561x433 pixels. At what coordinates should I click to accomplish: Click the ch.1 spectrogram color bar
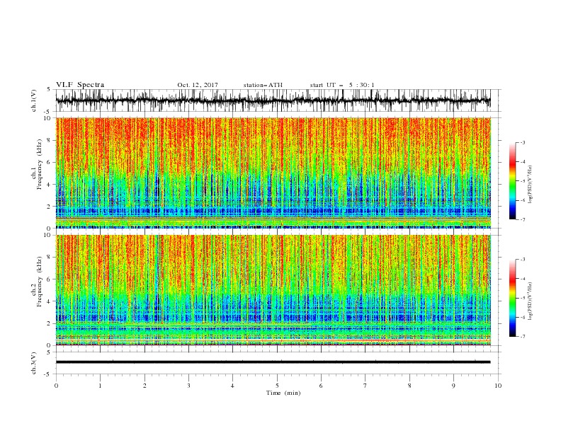tap(512, 181)
